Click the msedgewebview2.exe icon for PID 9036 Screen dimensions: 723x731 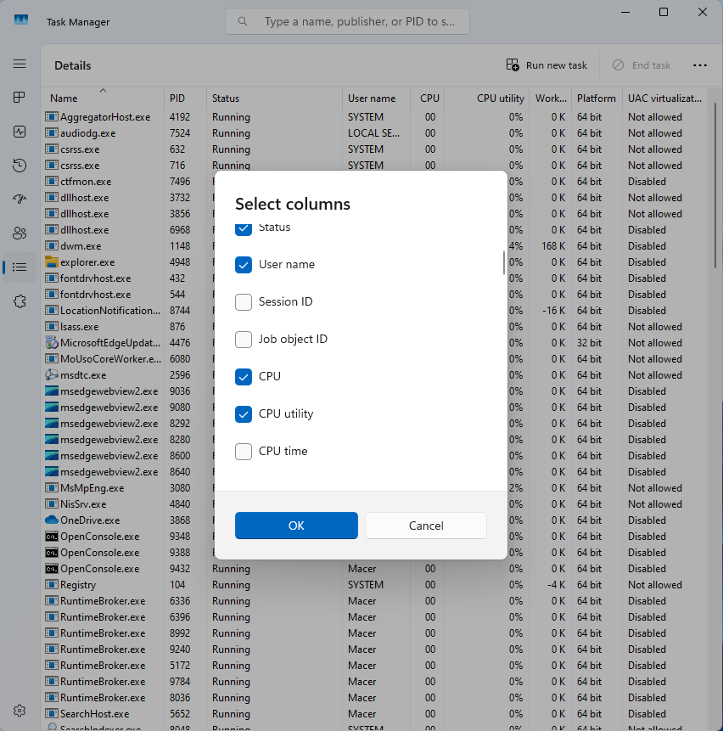pos(51,391)
